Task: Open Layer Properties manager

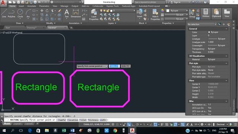Action: pos(94,15)
